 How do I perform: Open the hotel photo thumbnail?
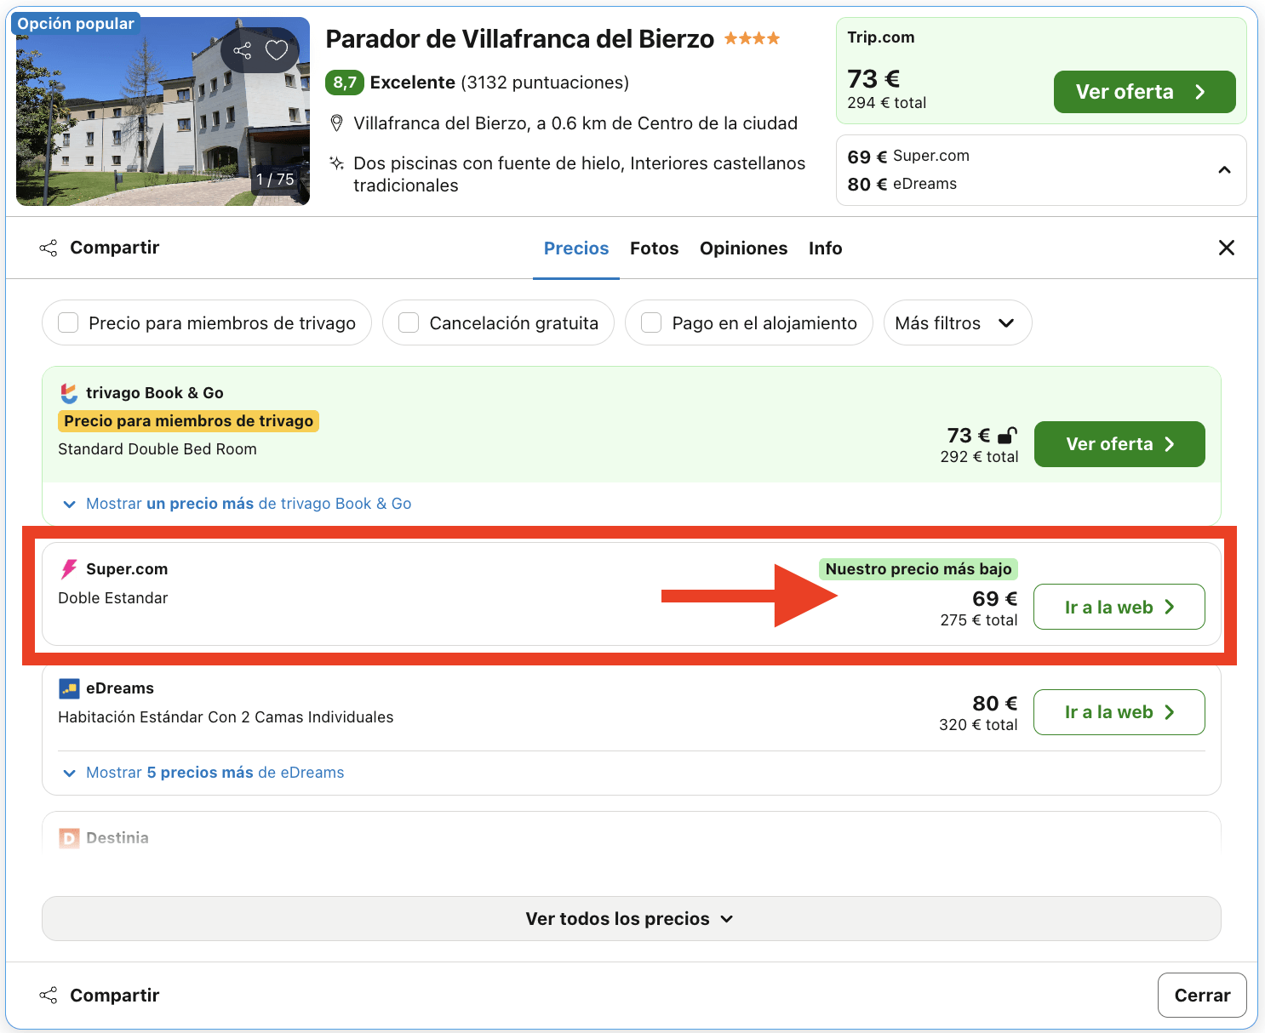162,109
